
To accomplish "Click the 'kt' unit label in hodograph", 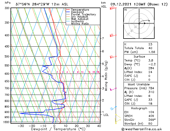I will [x=126, y=10].
